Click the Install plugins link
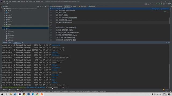 (x=156, y=9)
